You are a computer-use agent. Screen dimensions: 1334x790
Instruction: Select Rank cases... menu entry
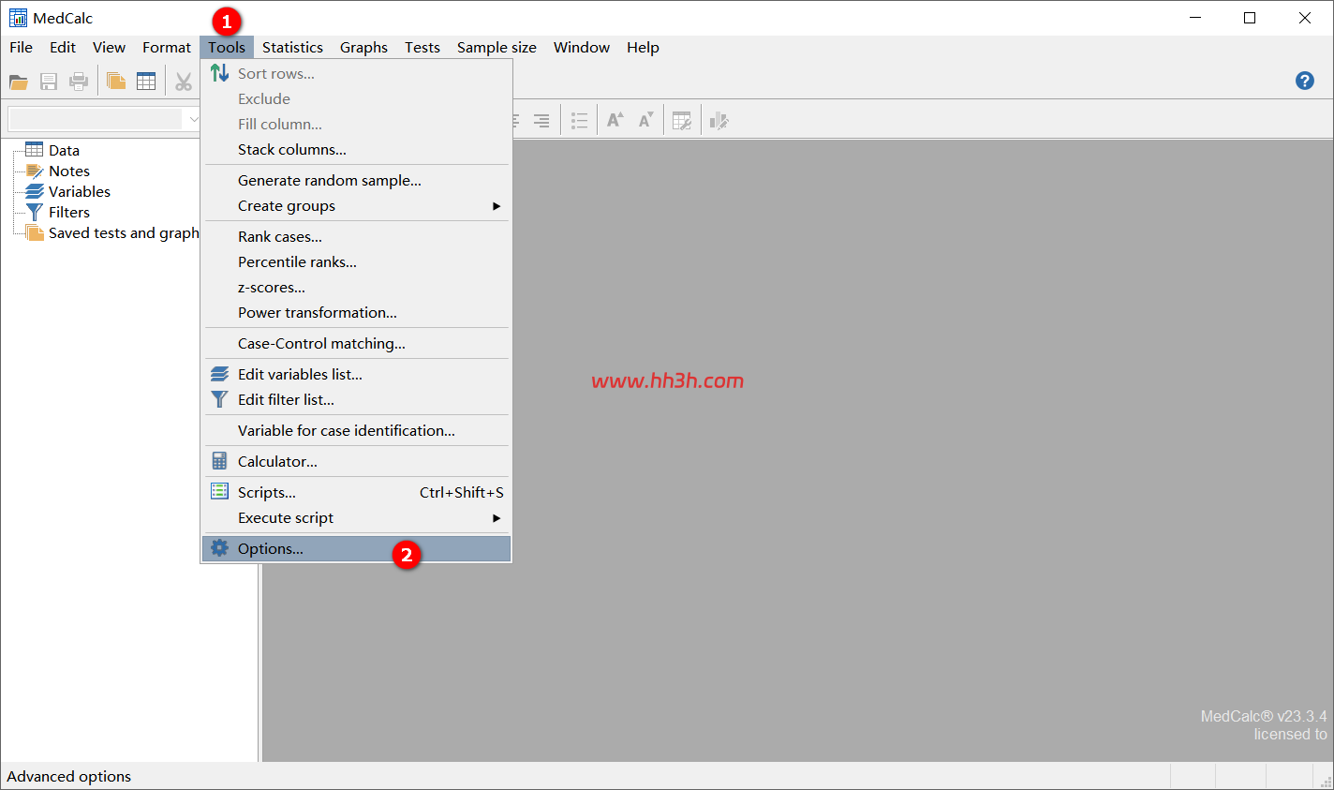[357, 236]
